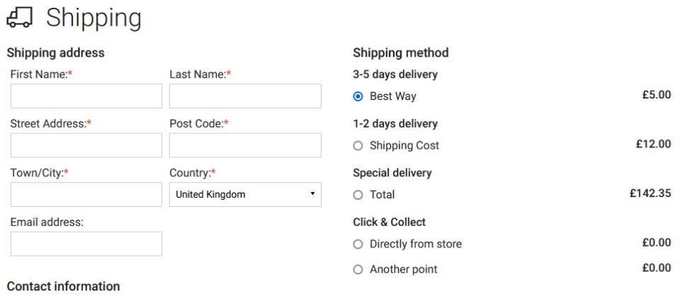Select the Best Way radio button
Screen dimensions: 692x299
[358, 96]
